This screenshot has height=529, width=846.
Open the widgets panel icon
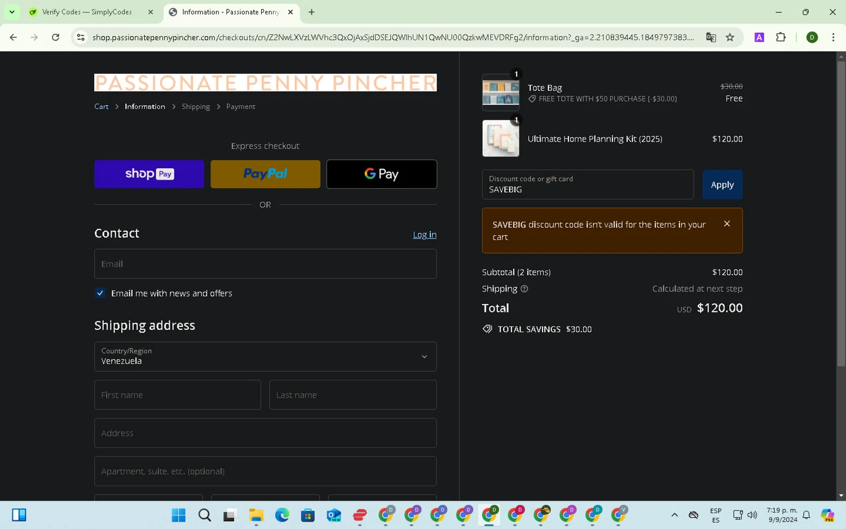coord(19,515)
